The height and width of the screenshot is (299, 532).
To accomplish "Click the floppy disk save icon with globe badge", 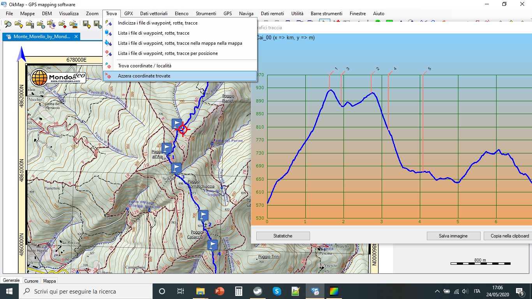I will point(97,25).
